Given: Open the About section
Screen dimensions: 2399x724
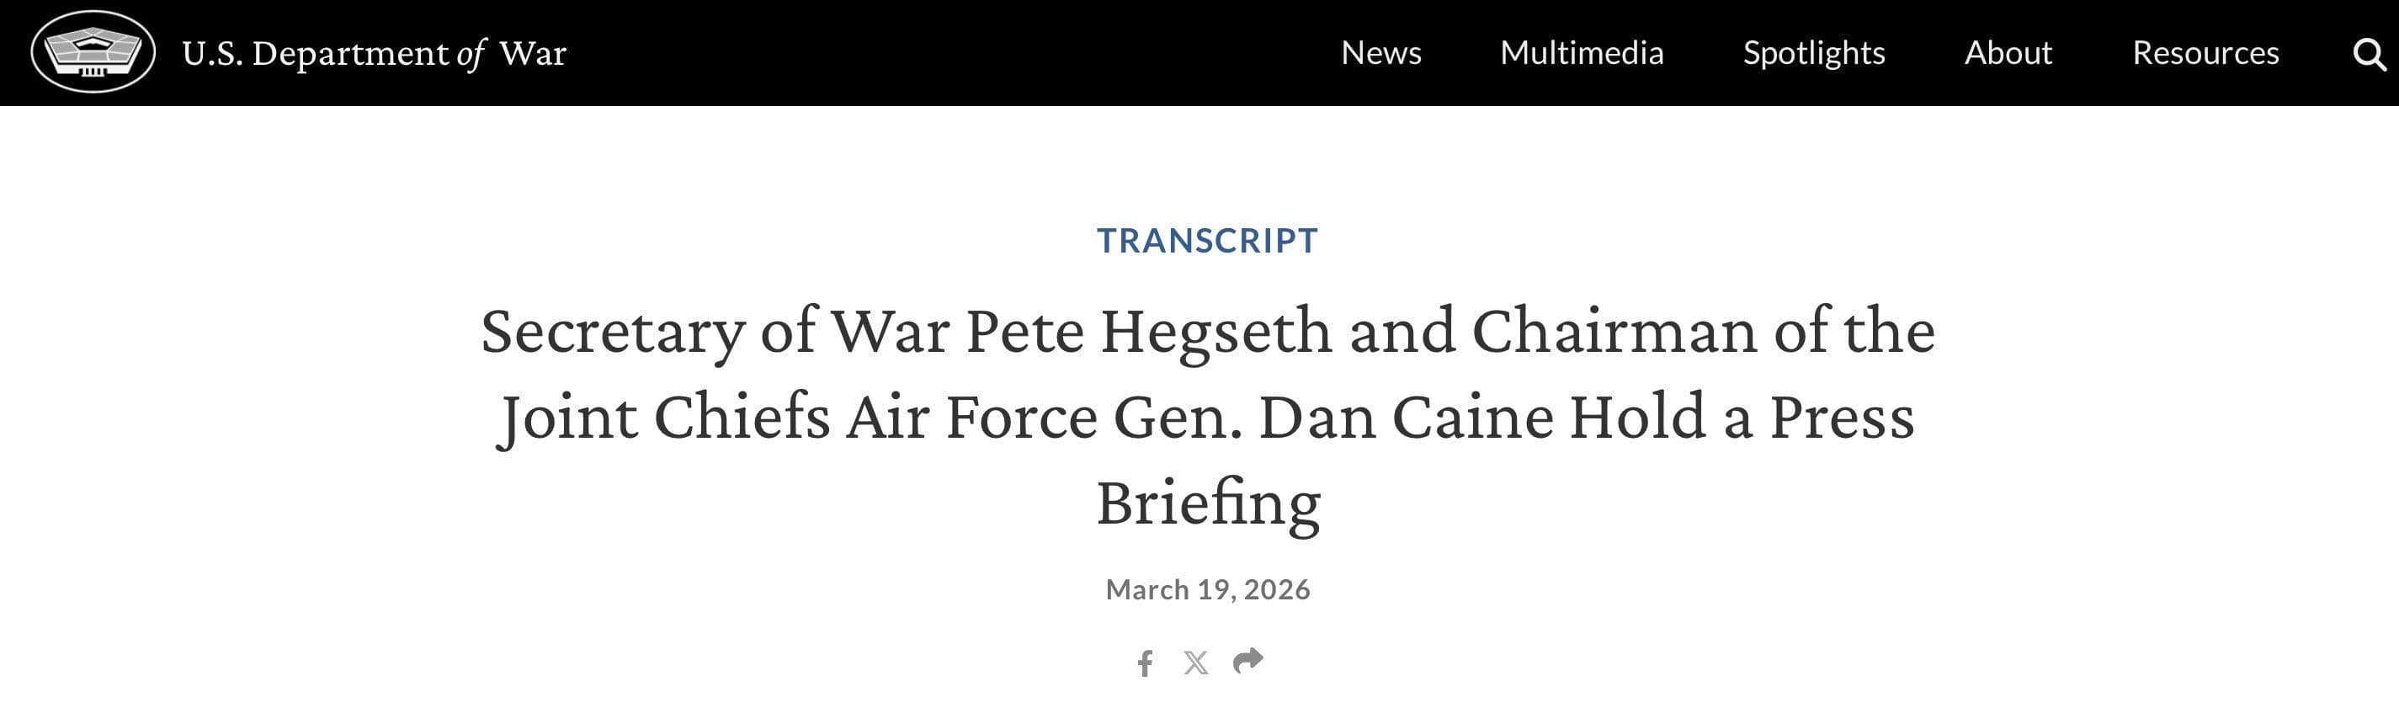Looking at the screenshot, I should (x=2008, y=53).
